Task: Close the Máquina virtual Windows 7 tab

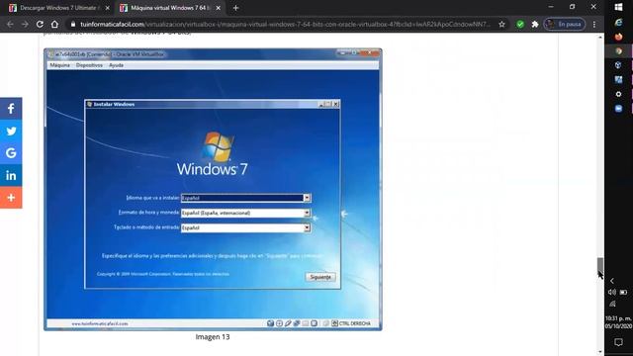Action: click(x=218, y=8)
